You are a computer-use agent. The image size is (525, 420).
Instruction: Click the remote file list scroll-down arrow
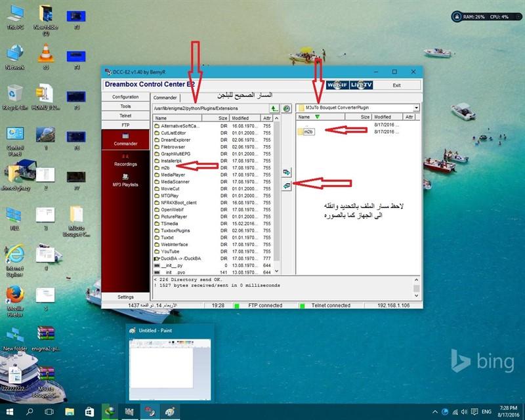point(276,271)
